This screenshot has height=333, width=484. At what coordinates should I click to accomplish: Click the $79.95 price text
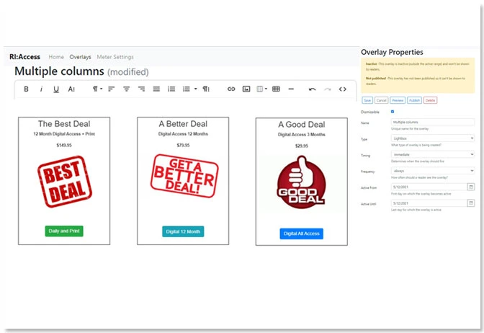coord(183,145)
